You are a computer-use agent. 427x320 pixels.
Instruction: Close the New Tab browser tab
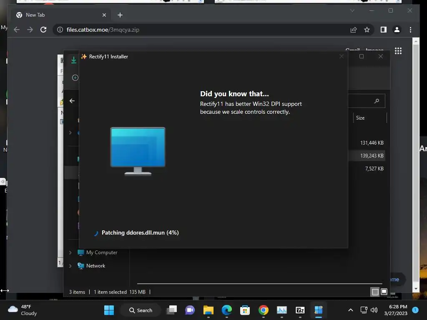coord(104,15)
